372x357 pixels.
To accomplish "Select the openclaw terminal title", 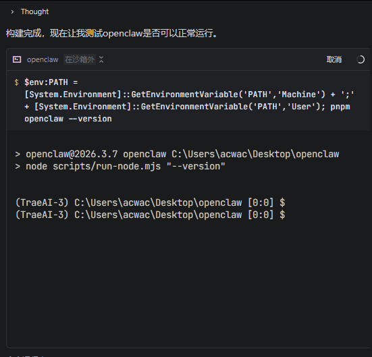I will tap(43, 59).
